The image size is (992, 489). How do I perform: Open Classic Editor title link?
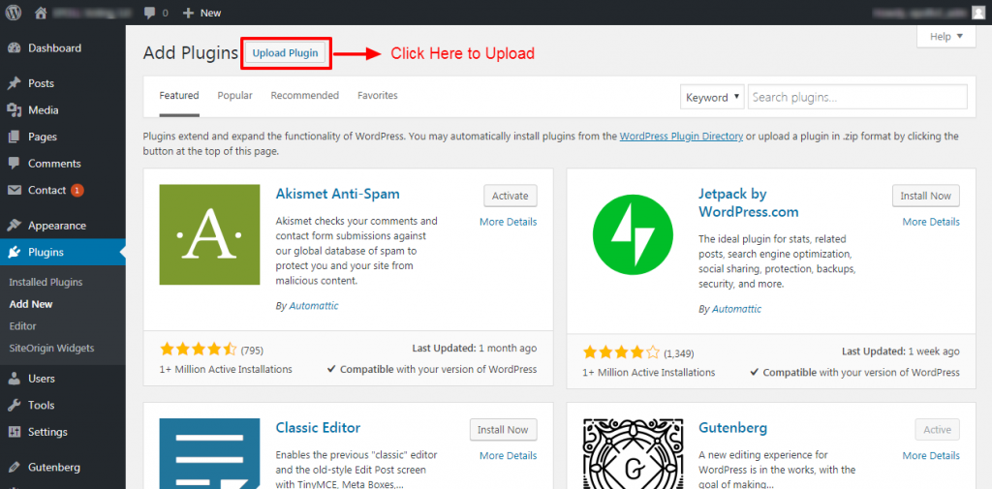[318, 428]
